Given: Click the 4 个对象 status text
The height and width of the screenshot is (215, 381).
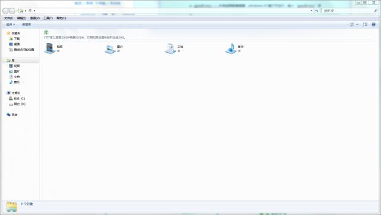Looking at the screenshot, I should click(x=27, y=204).
